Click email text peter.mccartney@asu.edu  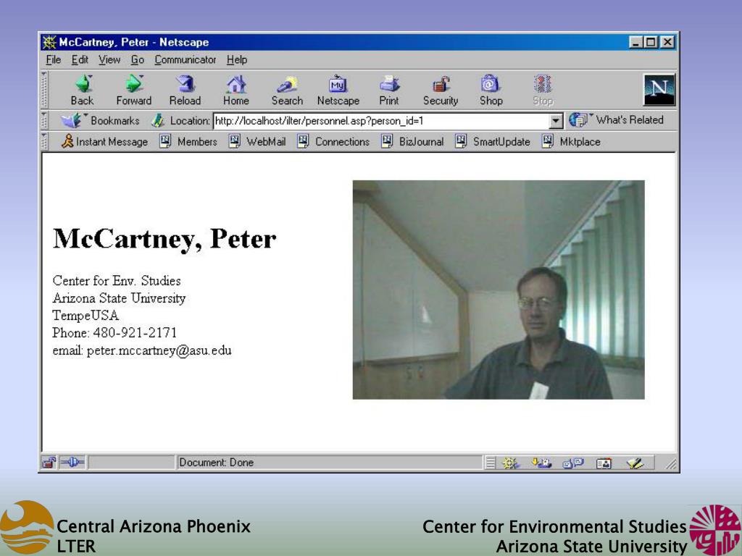coord(159,351)
